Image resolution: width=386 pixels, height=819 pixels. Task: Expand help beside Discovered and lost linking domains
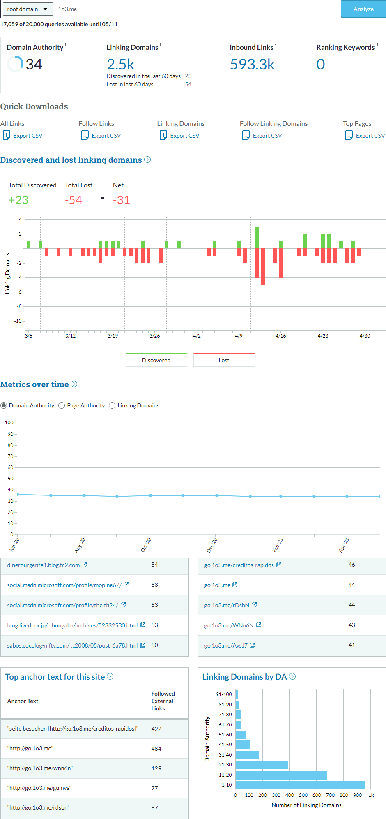pyautogui.click(x=147, y=160)
